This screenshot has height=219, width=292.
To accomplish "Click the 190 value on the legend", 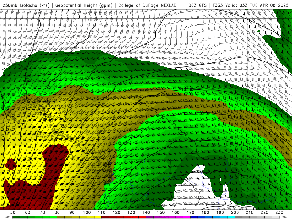I will tap(220, 212).
